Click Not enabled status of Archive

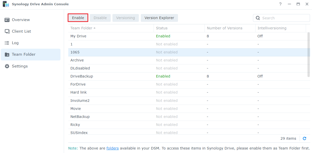coord(167,60)
